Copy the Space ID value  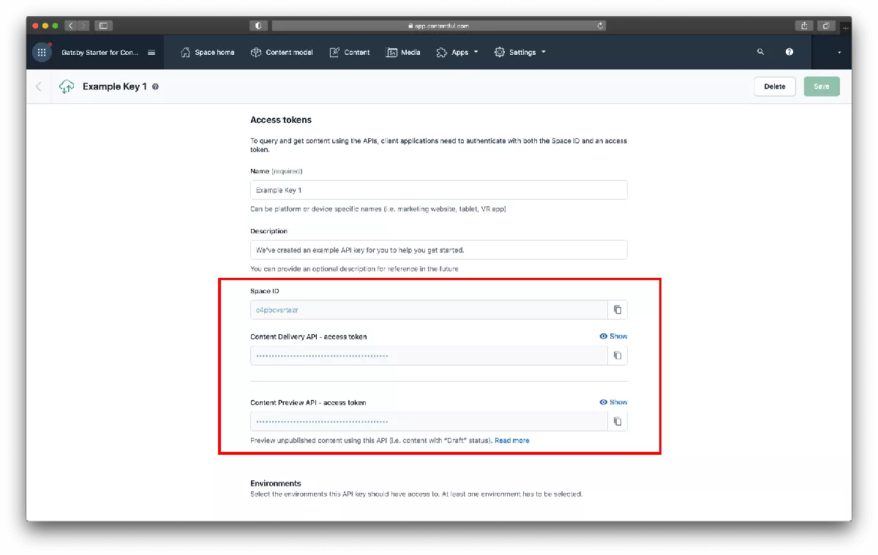pos(618,310)
